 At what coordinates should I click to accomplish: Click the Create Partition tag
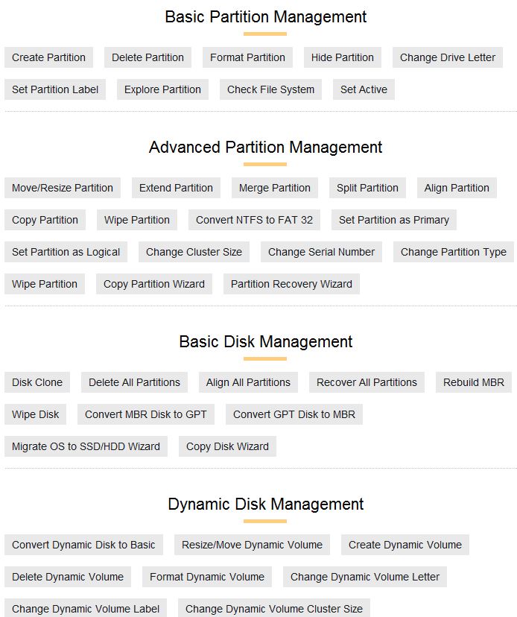tap(48, 57)
